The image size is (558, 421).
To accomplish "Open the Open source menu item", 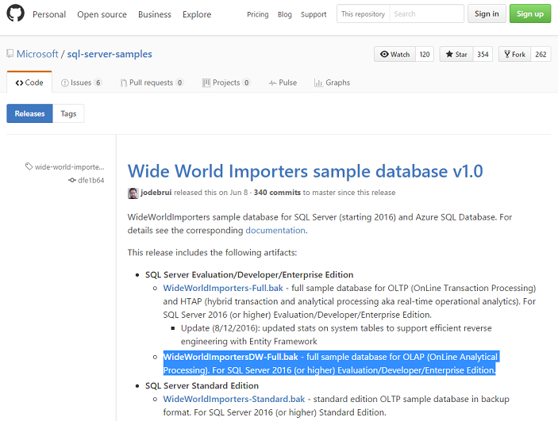I will click(102, 14).
